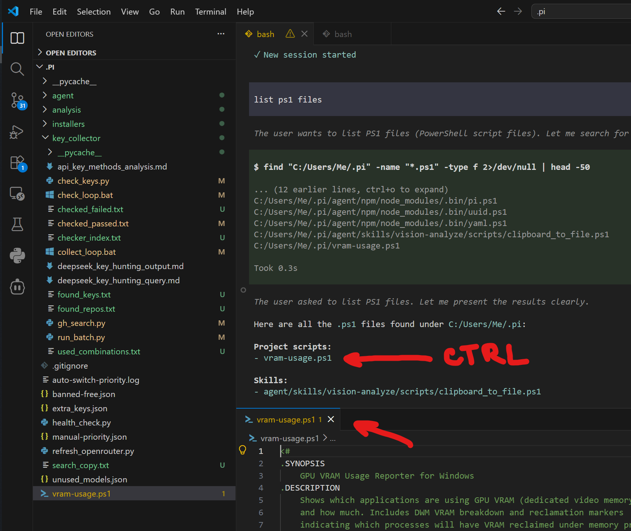Open check_loop.bat file
The image size is (631, 531).
tap(134, 195)
